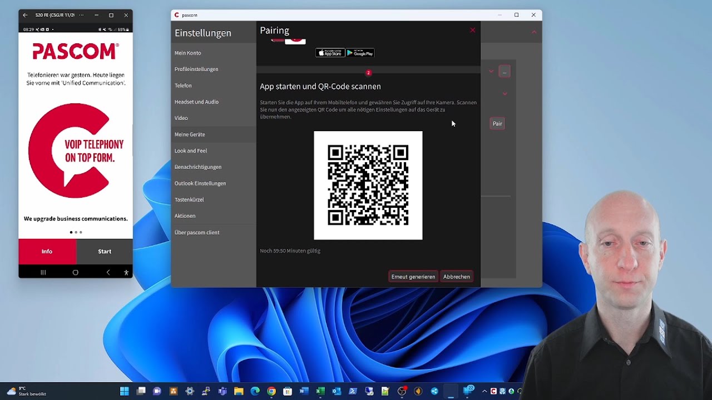The image size is (712, 400).
Task: Click the pairing QR code image
Action: [368, 186]
